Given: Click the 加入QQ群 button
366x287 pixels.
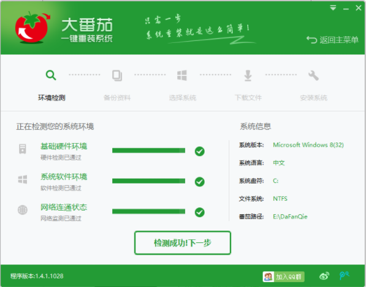Looking at the screenshot, I should 283,277.
